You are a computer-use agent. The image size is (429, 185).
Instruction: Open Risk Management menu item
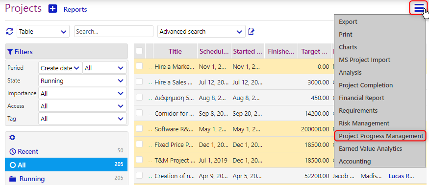[380, 123]
